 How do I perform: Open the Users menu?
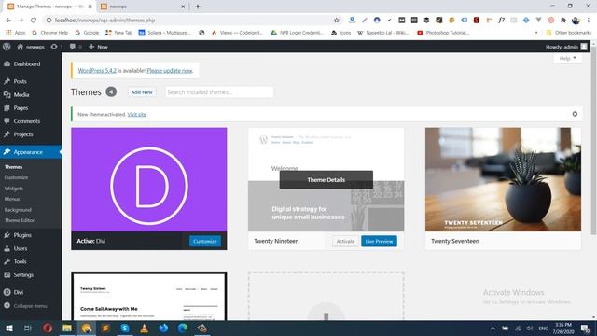pos(21,248)
